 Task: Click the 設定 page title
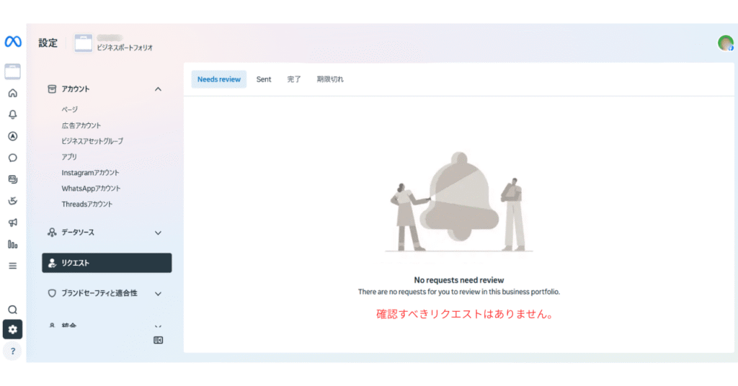48,42
